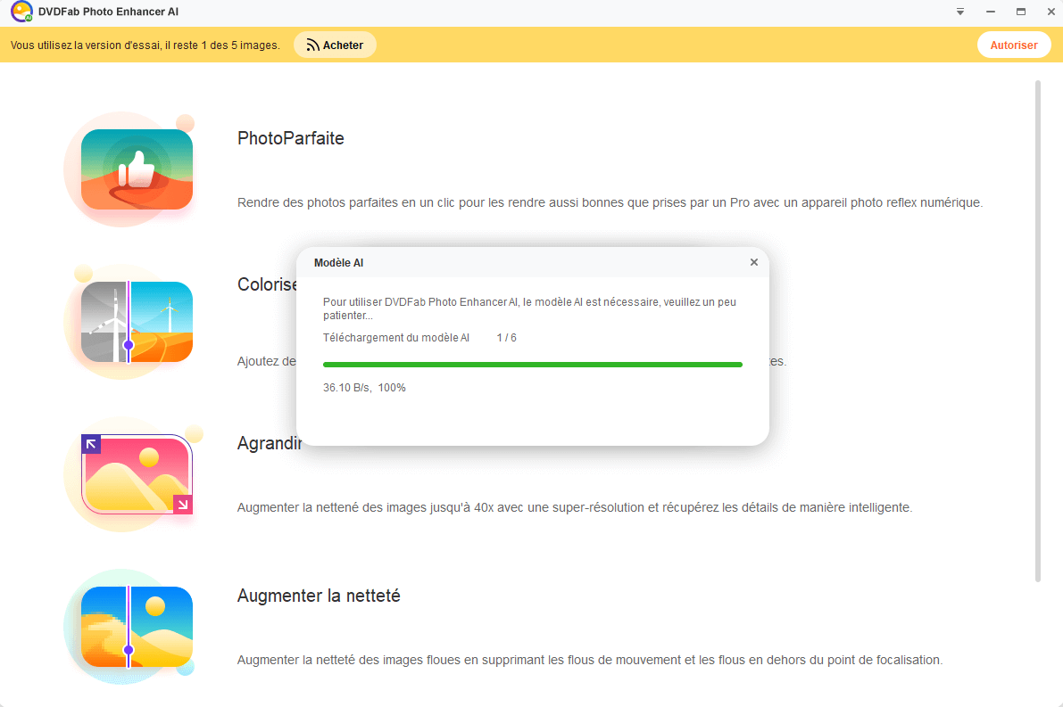Click the dialog message about the AI model being required
Screen dimensions: 1063x707
529,308
